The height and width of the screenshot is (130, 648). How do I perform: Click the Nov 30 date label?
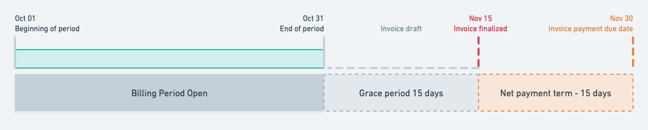click(x=621, y=18)
